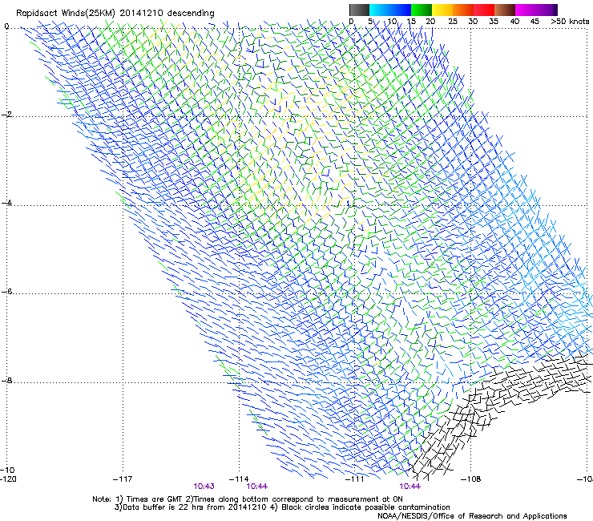This screenshot has width=593, height=521.
Task: Click the 'Rapidscat Winds(25KM) 20141210 descending' title
Action: click(115, 14)
